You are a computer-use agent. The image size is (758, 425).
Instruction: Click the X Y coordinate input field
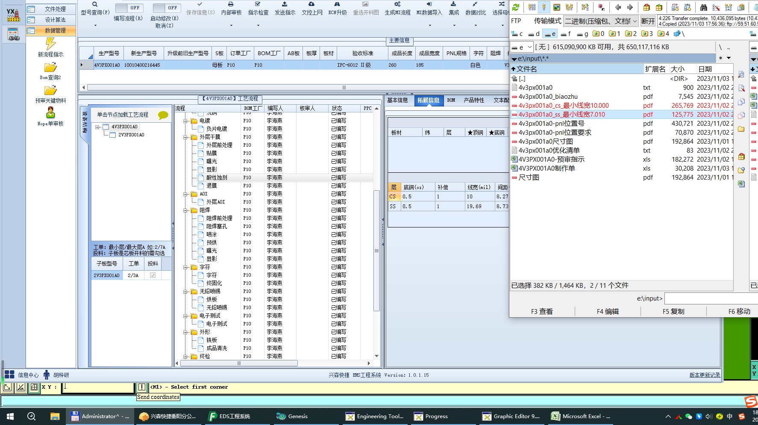coord(98,387)
